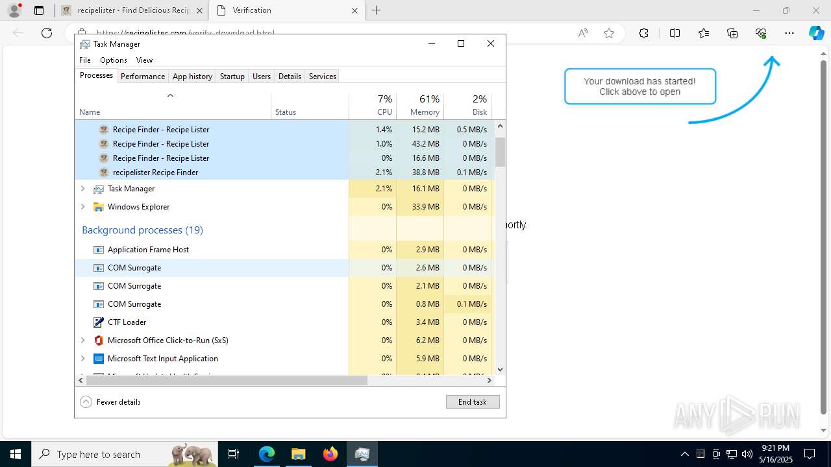Image resolution: width=831 pixels, height=467 pixels.
Task: Close the Verification browser tab
Action: coord(354,10)
